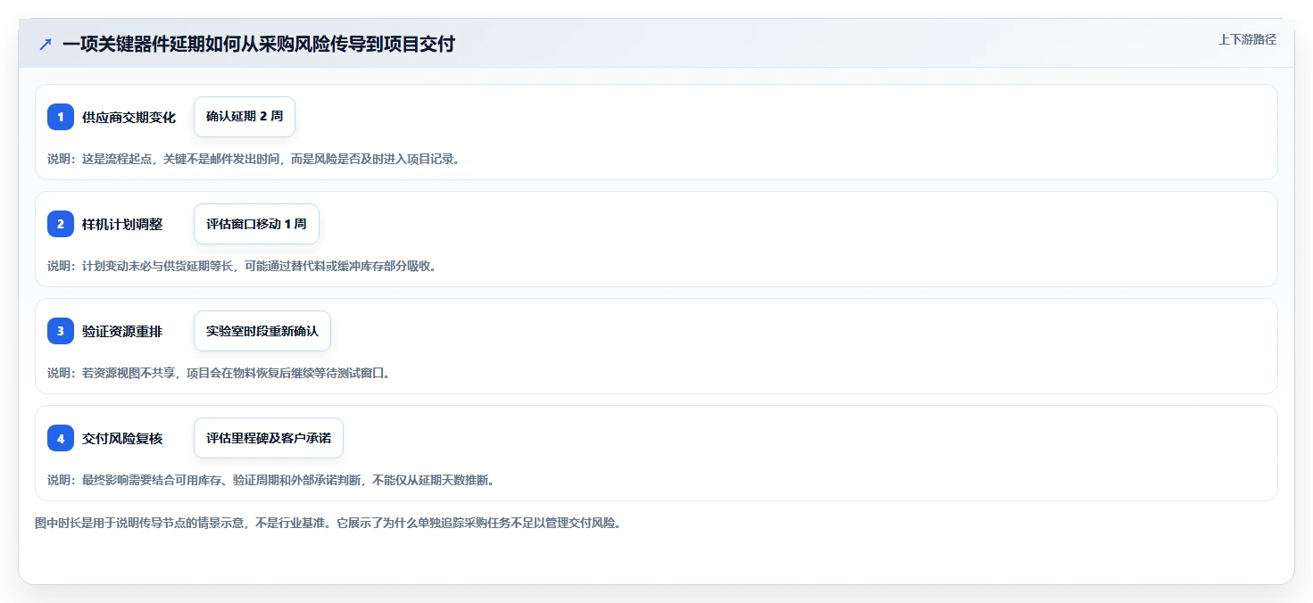Click the note starting 说明：若资源视图不共享
1313x603 pixels.
(x=219, y=373)
